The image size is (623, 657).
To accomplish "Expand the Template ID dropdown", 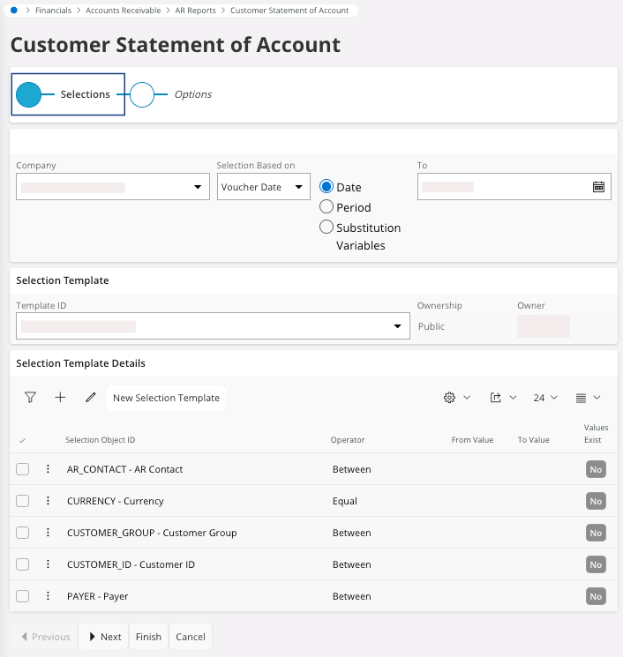I will pyautogui.click(x=397, y=326).
